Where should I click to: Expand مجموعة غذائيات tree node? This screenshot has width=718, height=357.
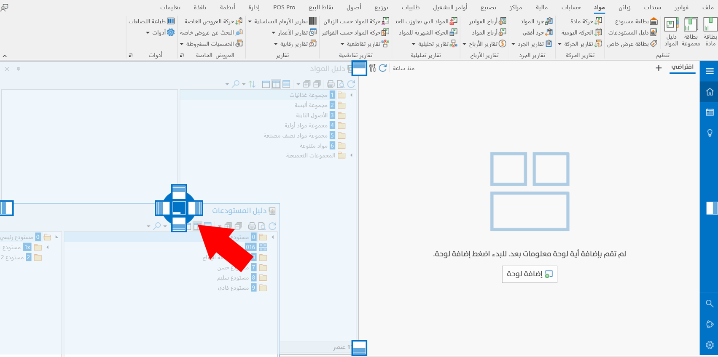(351, 95)
